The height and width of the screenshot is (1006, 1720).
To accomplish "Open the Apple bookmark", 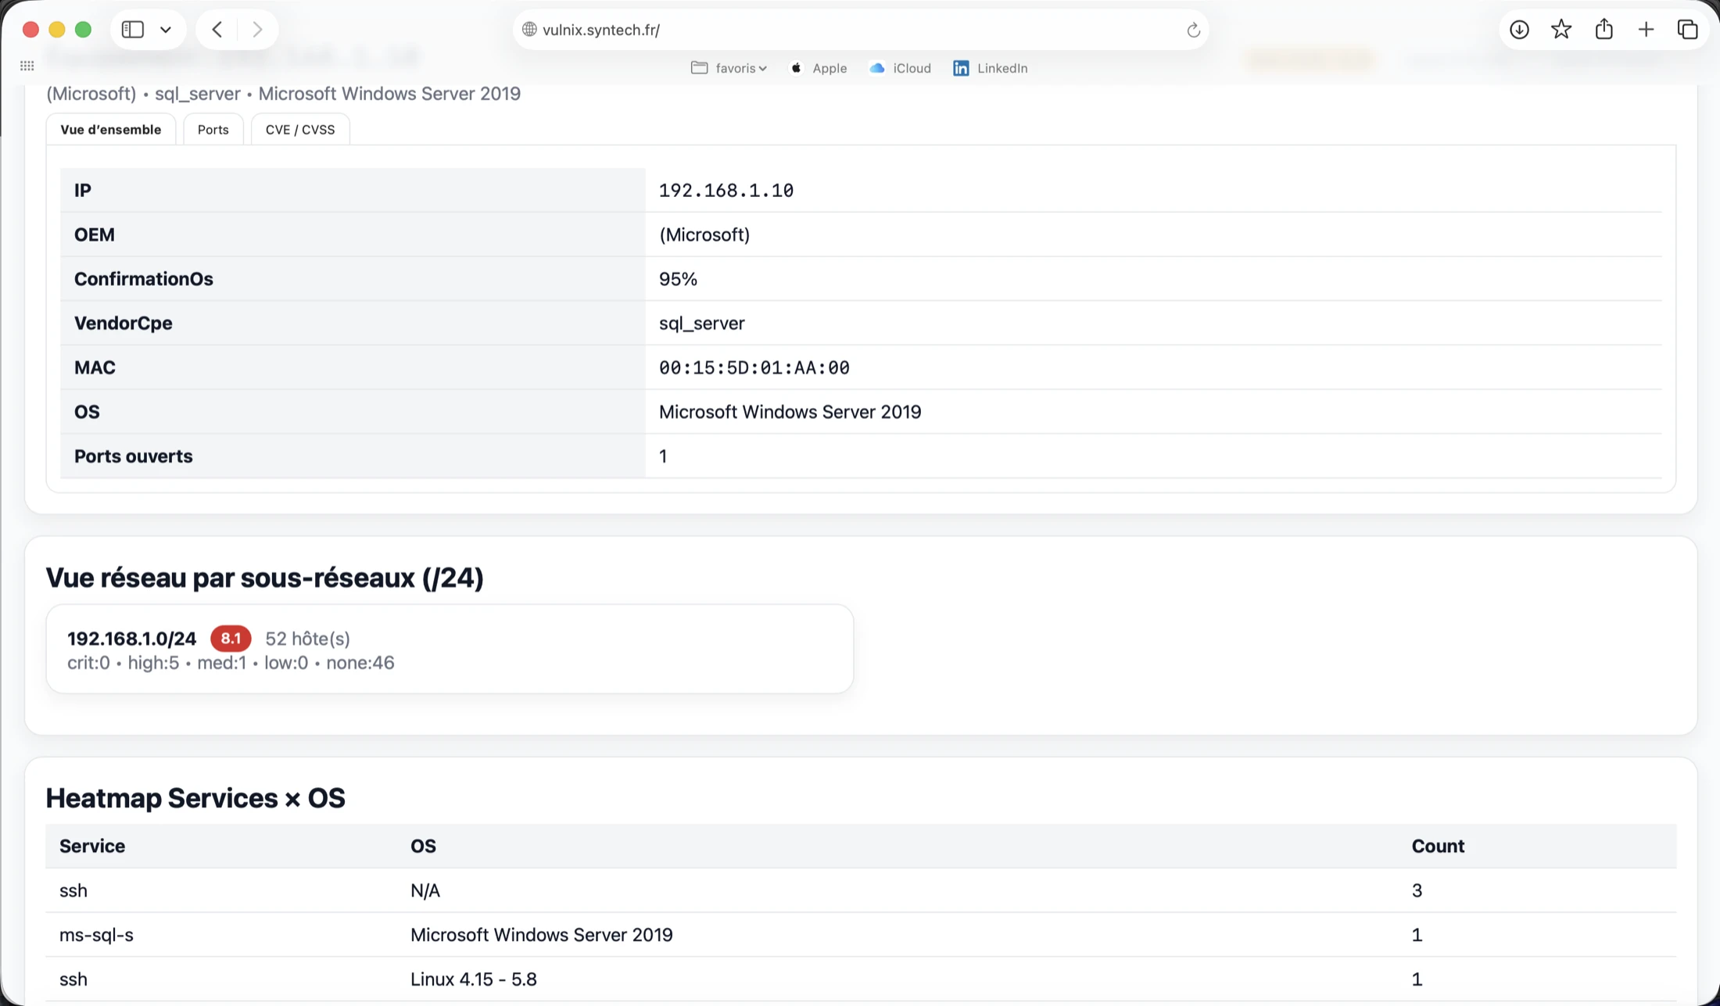I will 819,68.
